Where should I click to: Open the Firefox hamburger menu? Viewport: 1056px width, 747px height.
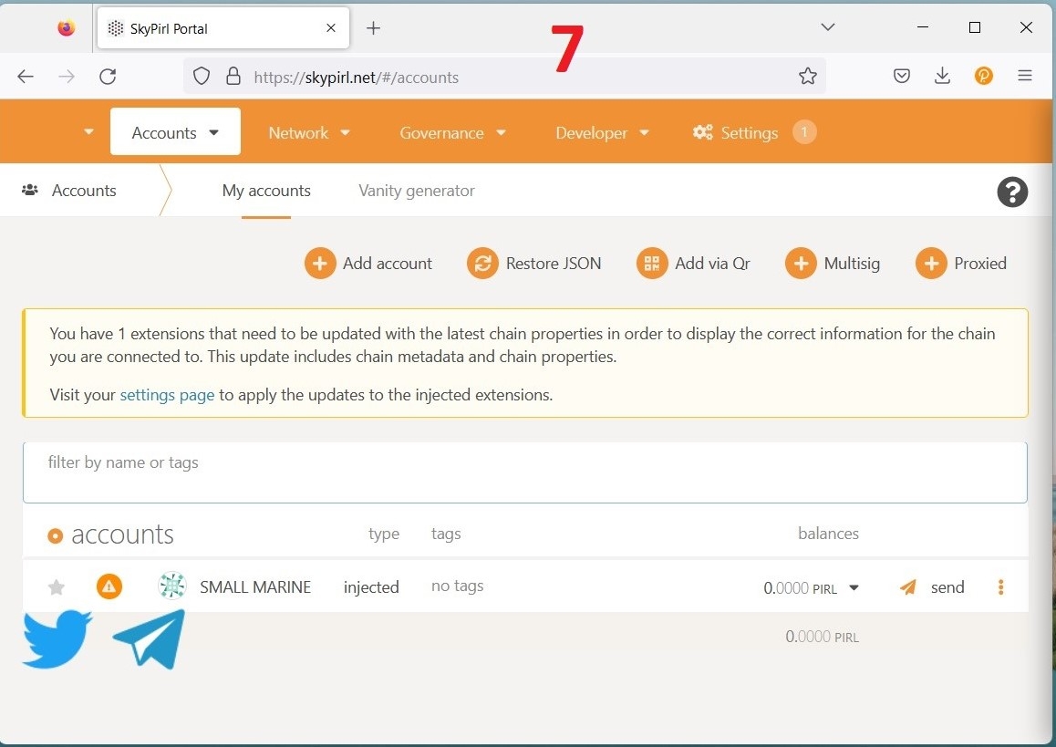click(1025, 77)
